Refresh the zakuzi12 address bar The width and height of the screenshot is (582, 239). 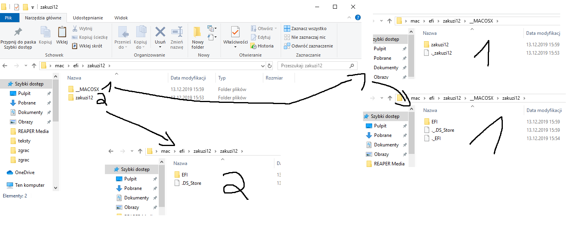270,66
